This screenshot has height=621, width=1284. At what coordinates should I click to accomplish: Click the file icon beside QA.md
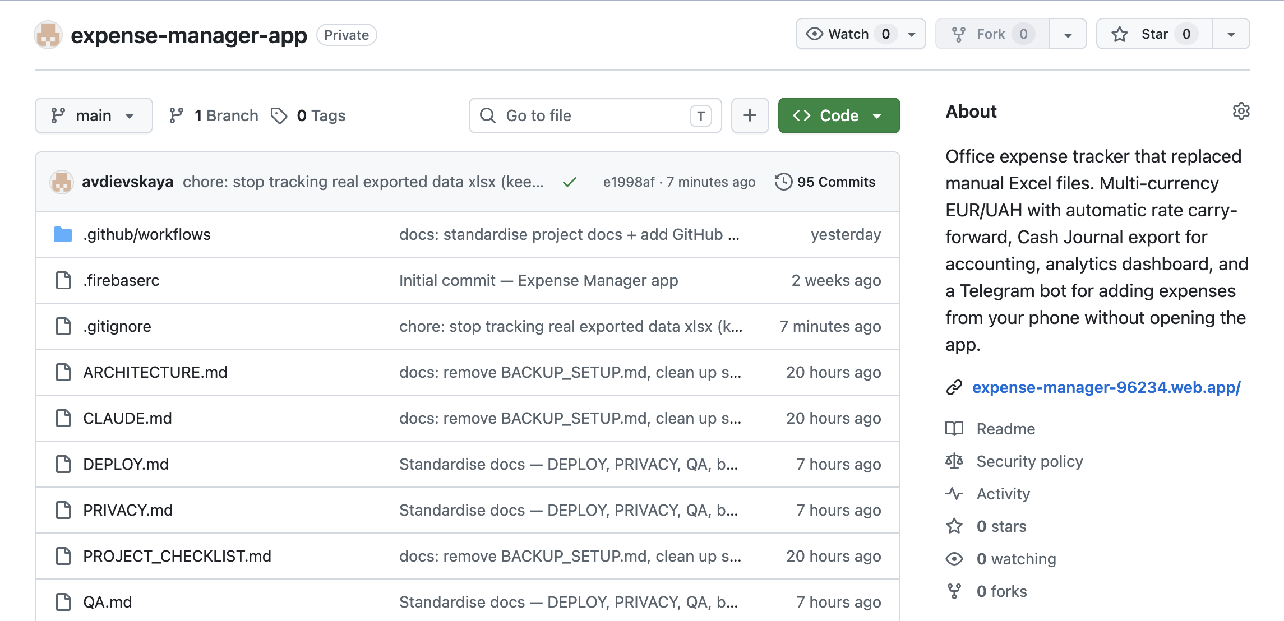pyautogui.click(x=63, y=602)
